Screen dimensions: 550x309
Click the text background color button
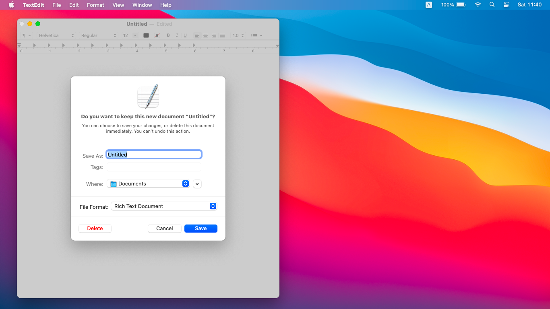[x=157, y=35]
